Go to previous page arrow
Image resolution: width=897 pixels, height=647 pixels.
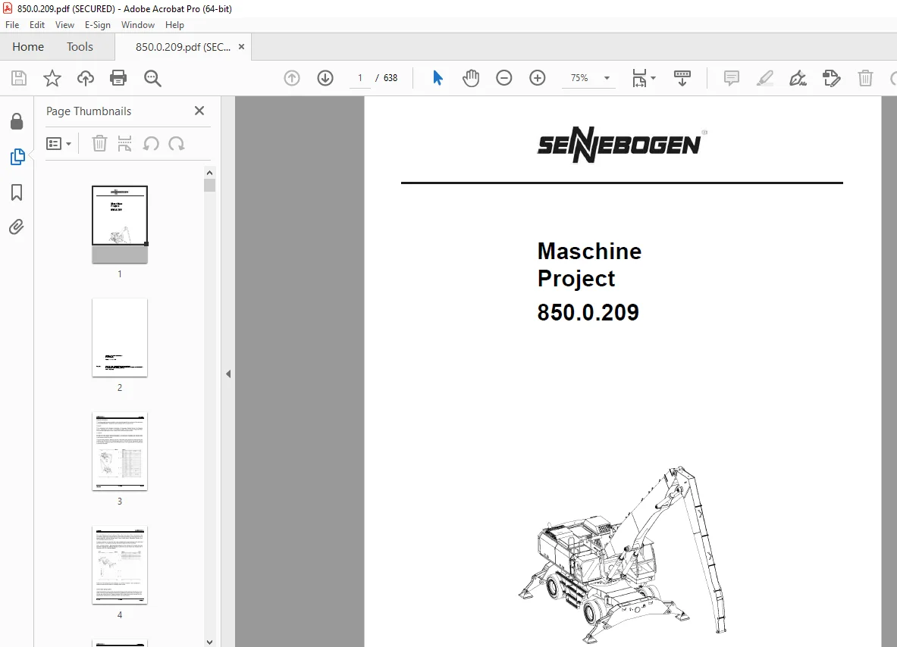(x=292, y=78)
